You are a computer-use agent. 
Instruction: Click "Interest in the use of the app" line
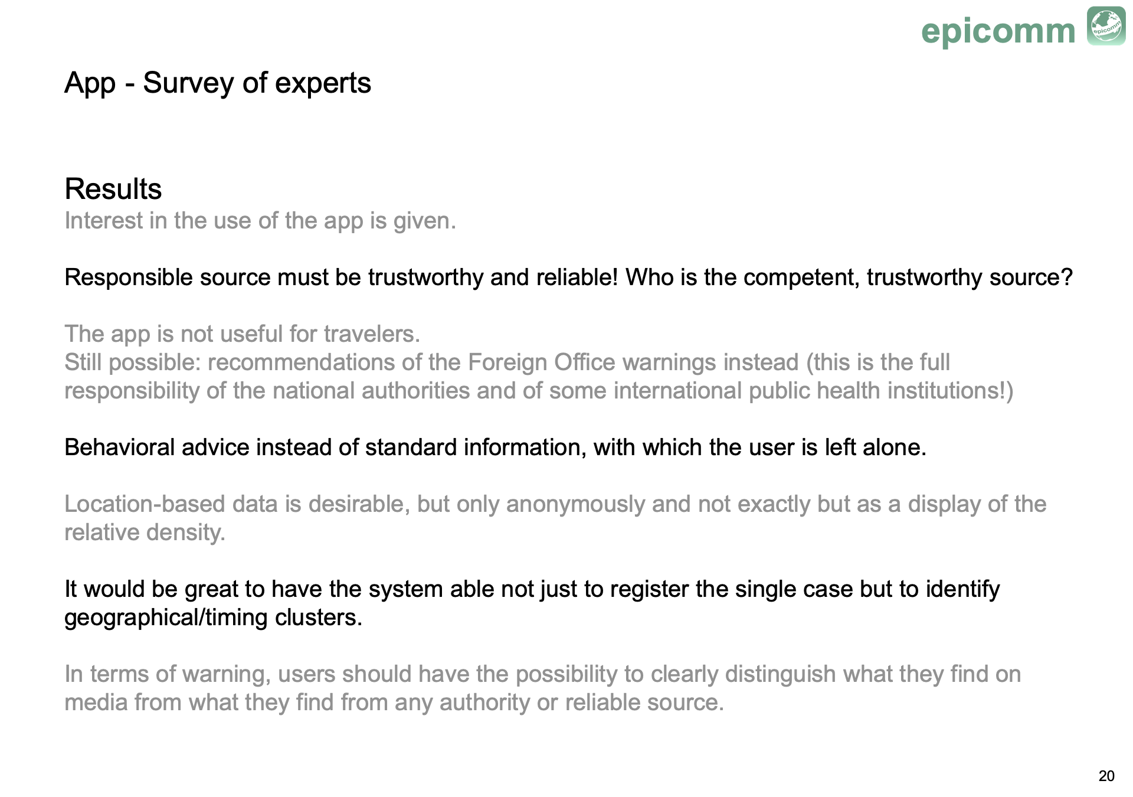(x=260, y=221)
